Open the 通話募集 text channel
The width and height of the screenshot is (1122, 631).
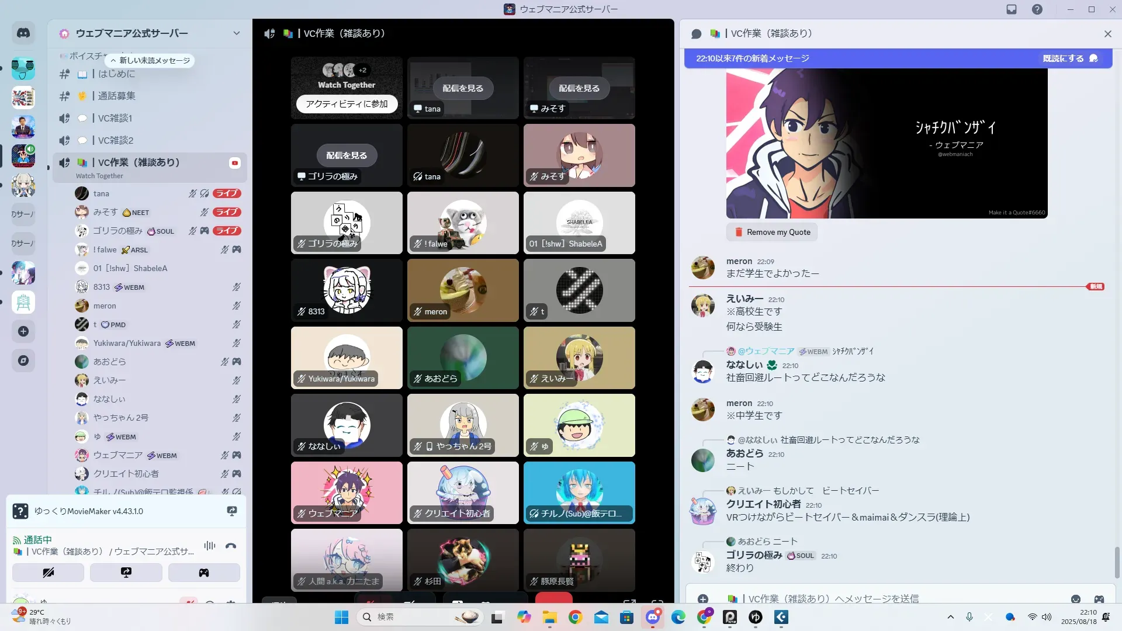[x=116, y=96]
